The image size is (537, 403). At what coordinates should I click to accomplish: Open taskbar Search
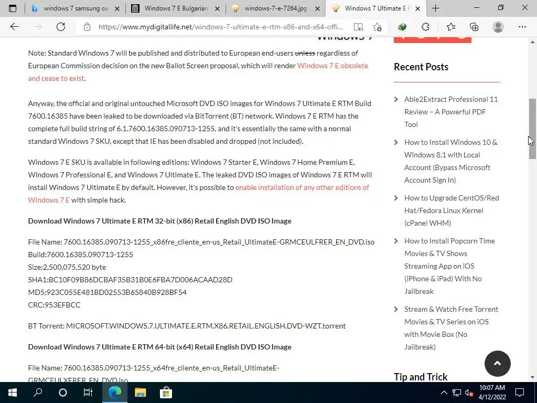click(x=38, y=393)
